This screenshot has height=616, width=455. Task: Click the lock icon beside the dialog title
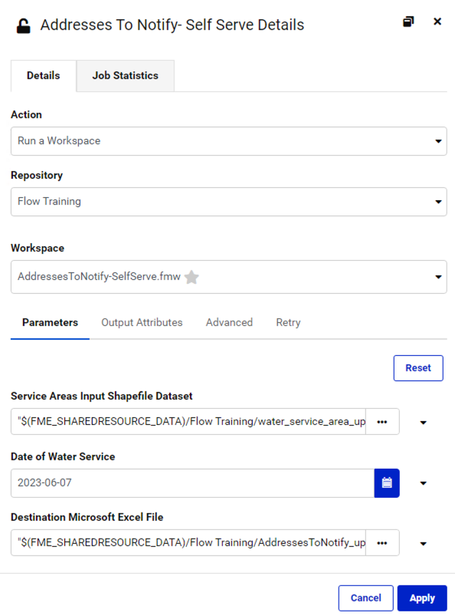(x=23, y=25)
